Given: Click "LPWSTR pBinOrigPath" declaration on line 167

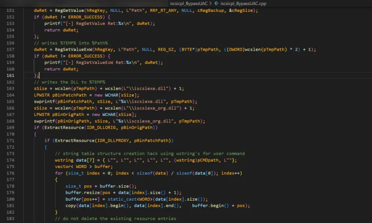Looking at the screenshot, I should tap(59, 114).
